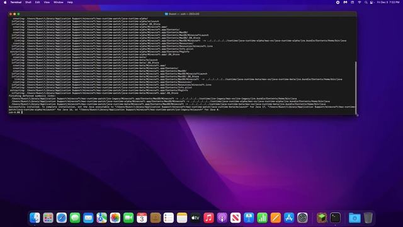Screen dimensions: 403x227
Task: Launch Keynote from the Dock
Action: coord(249,218)
